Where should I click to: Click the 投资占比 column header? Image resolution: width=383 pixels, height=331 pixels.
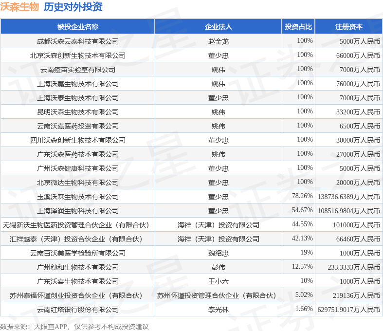tap(298, 26)
